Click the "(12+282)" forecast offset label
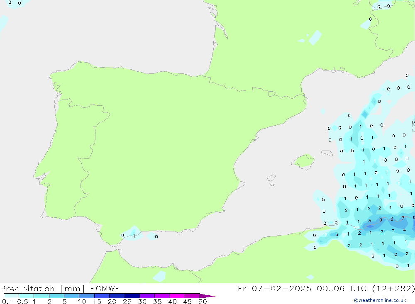This screenshot has width=415, height=304. pos(393,289)
